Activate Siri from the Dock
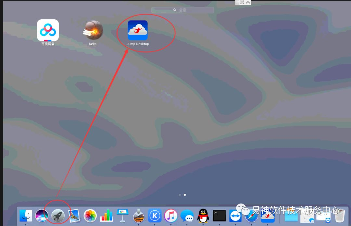 pyautogui.click(x=42, y=216)
